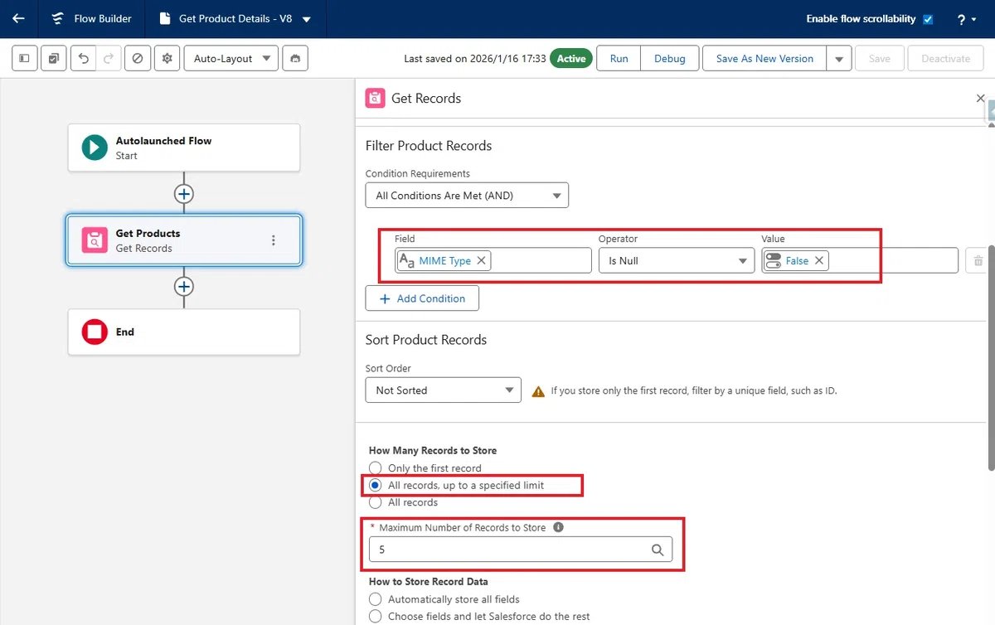Click the redo icon
The image size is (995, 625).
108,59
